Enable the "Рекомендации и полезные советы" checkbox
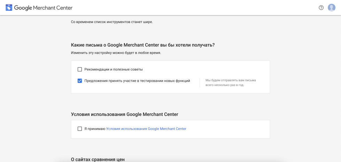The height and width of the screenshot is (162, 341). [80, 69]
